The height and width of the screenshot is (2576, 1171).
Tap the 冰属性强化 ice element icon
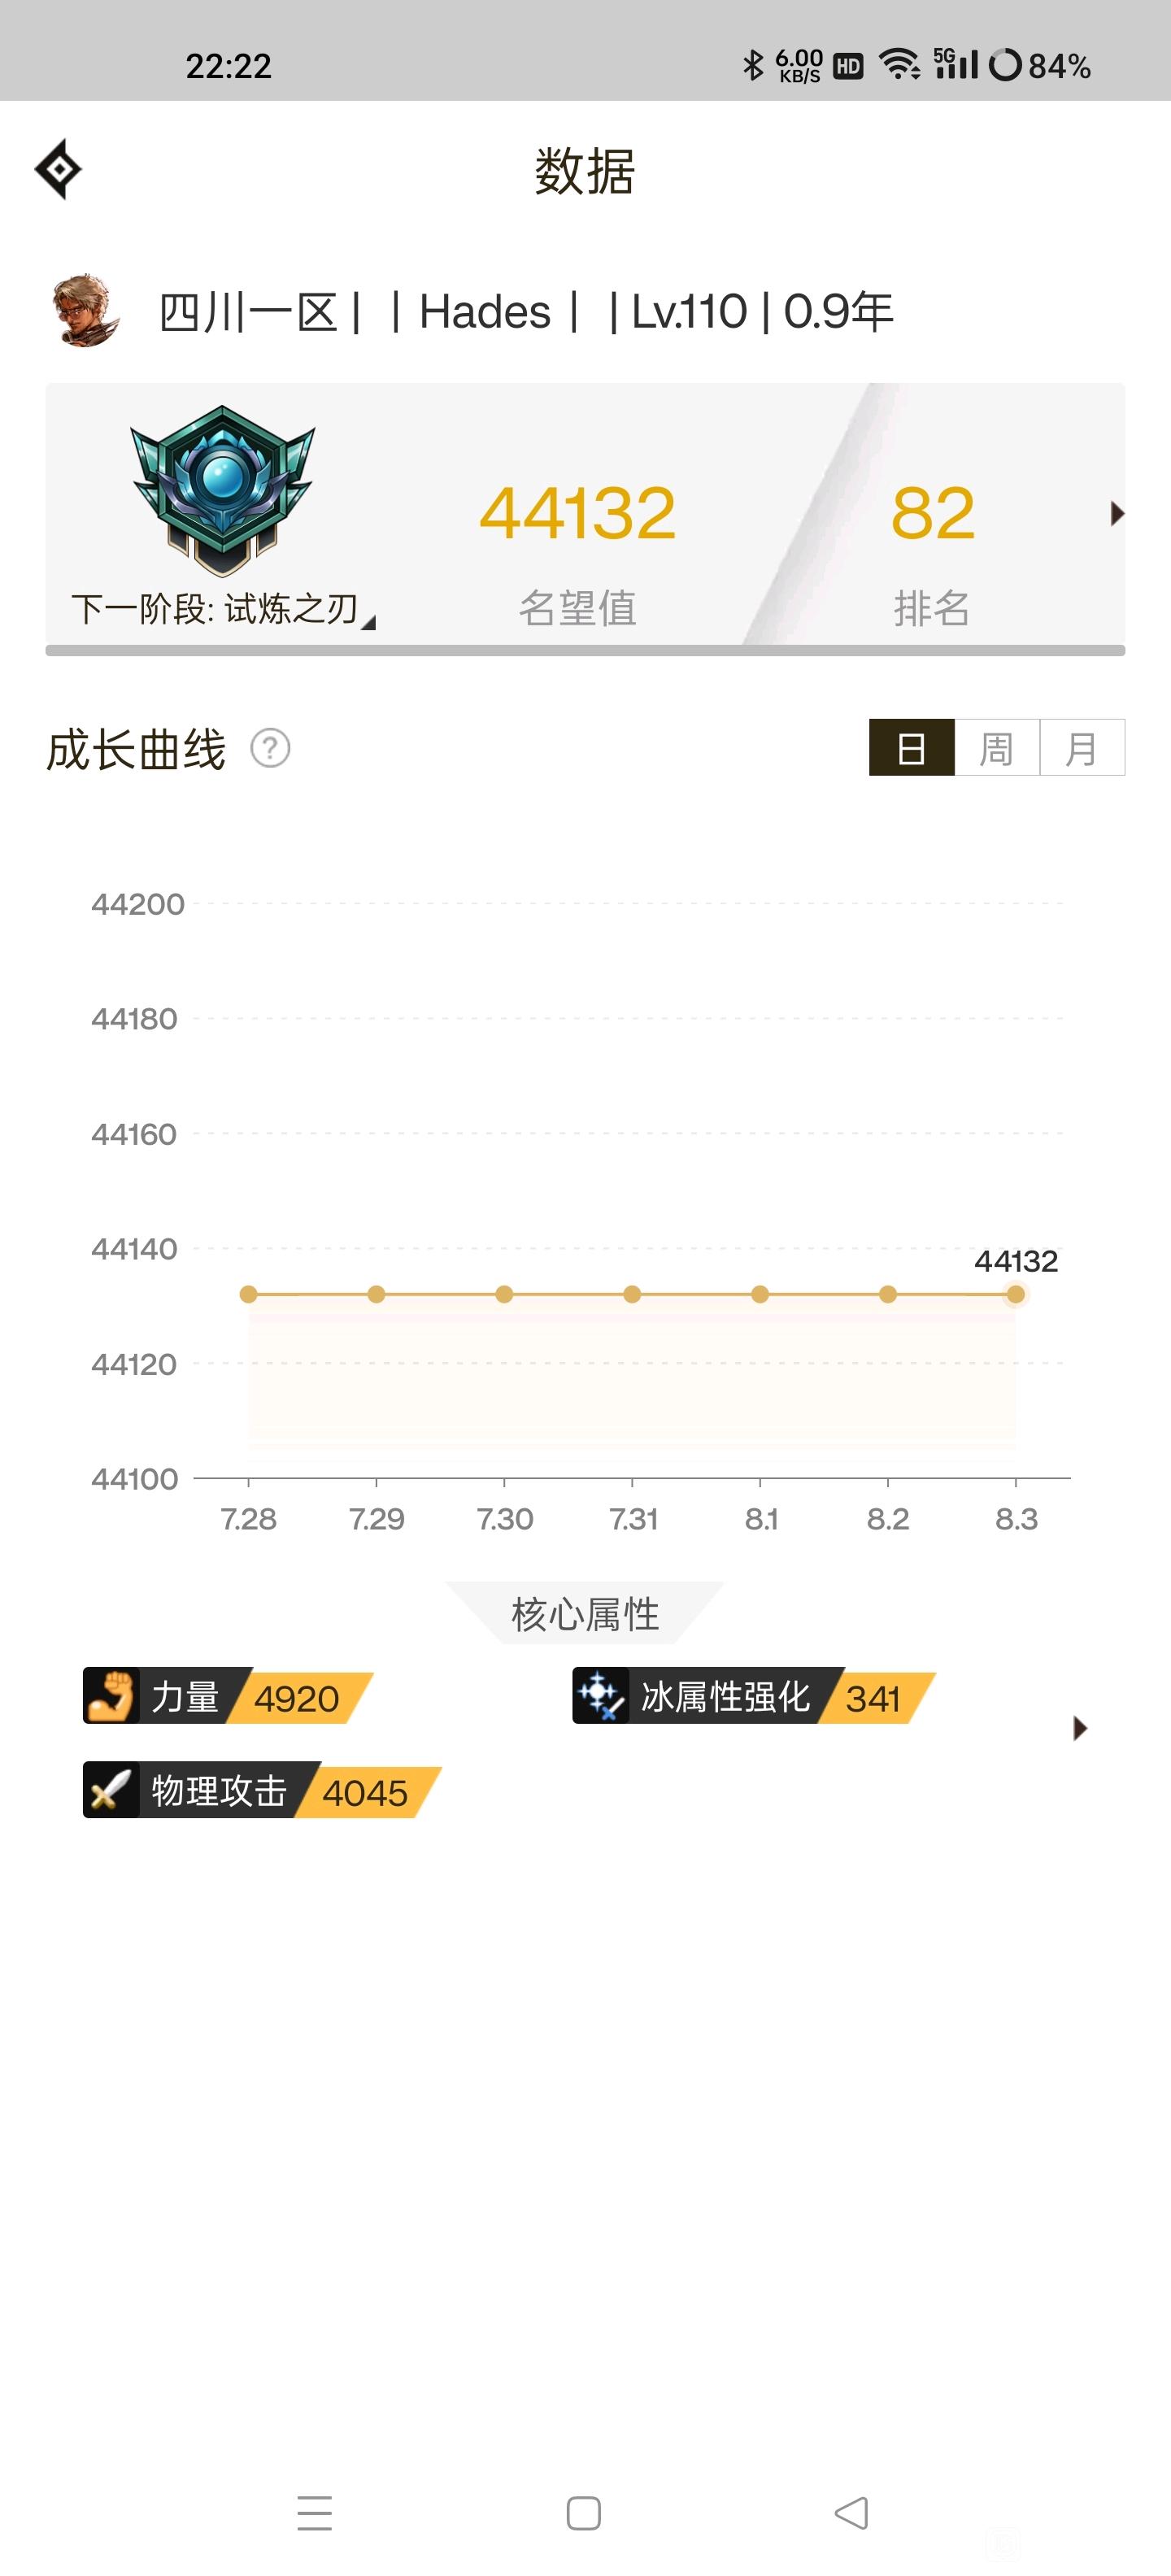click(x=600, y=1696)
